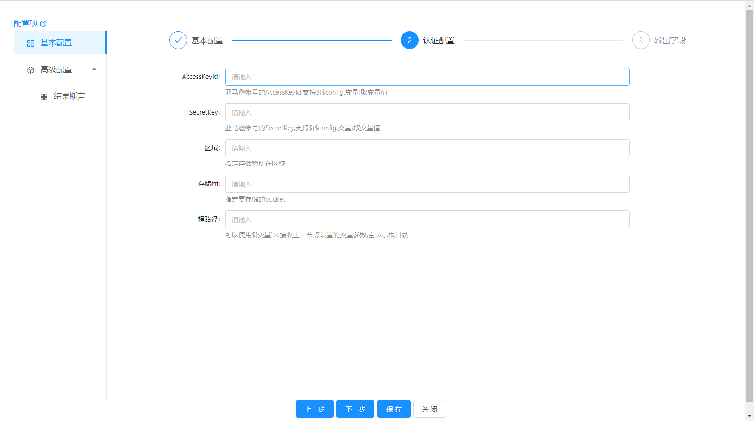
Task: Click the step 2 circle for 认证配置
Action: 409,40
